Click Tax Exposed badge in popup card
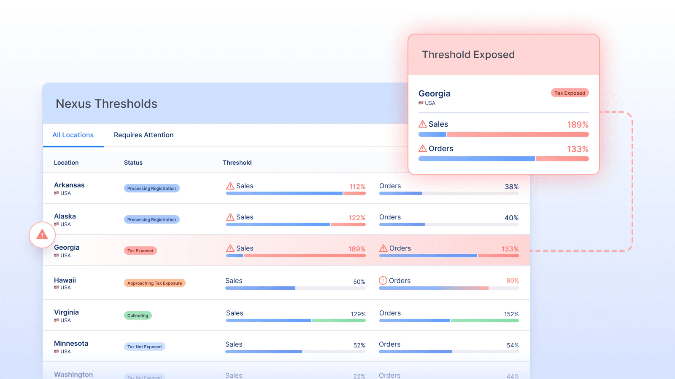 coord(570,93)
